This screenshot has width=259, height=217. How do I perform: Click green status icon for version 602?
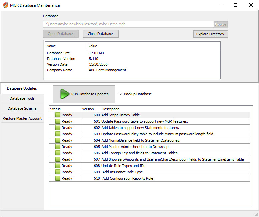click(58, 128)
